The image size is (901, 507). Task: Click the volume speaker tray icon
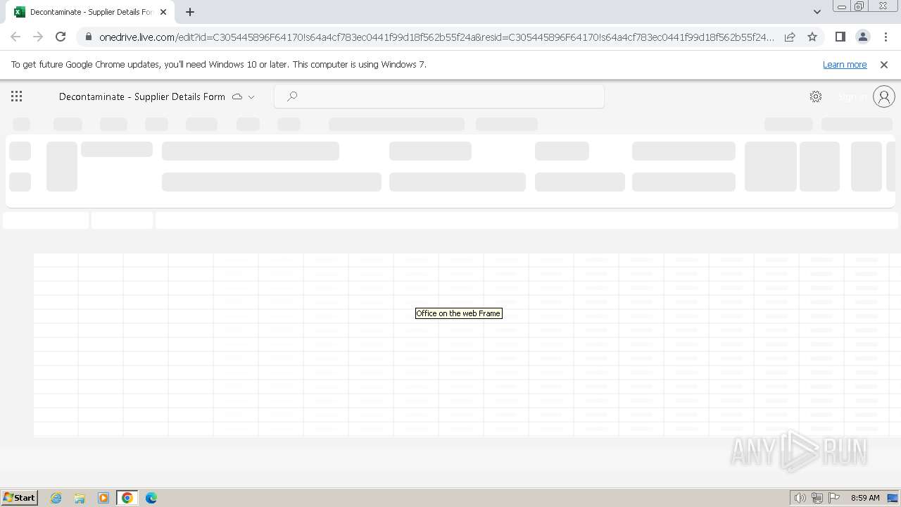click(x=800, y=498)
